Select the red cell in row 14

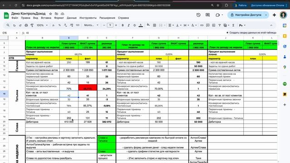pyautogui.click(x=87, y=87)
